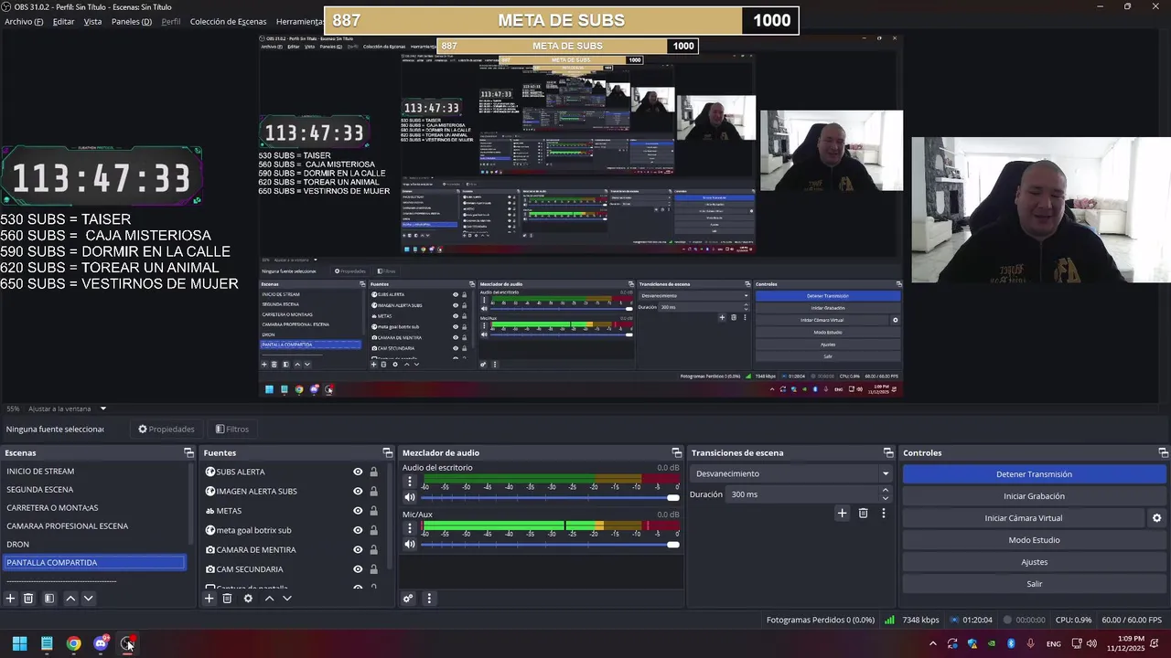Open advanced audio properties gears icon
Image resolution: width=1171 pixels, height=658 pixels.
pyautogui.click(x=409, y=599)
